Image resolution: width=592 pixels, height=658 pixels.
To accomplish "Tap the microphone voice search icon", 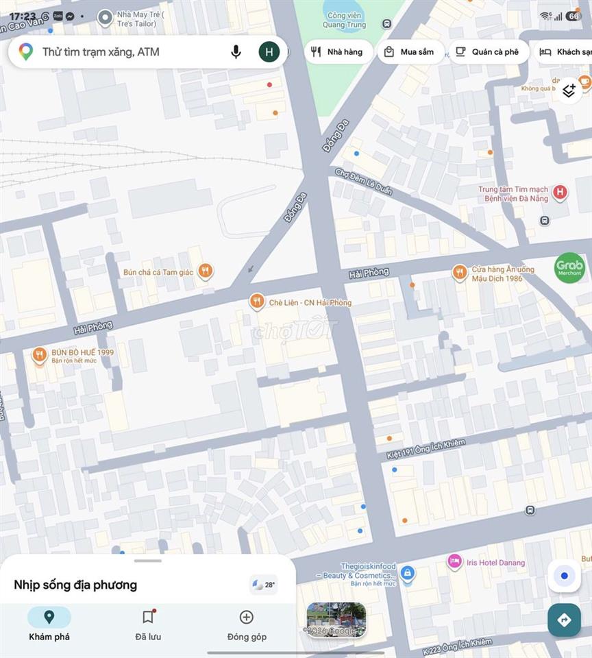I will [236, 52].
